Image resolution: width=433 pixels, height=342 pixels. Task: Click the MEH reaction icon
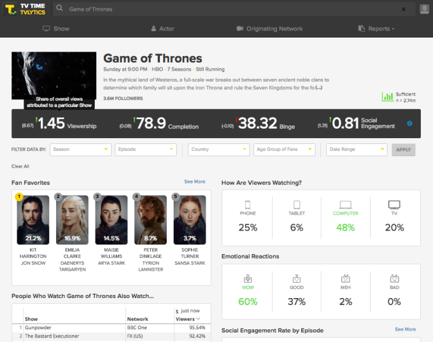click(346, 279)
